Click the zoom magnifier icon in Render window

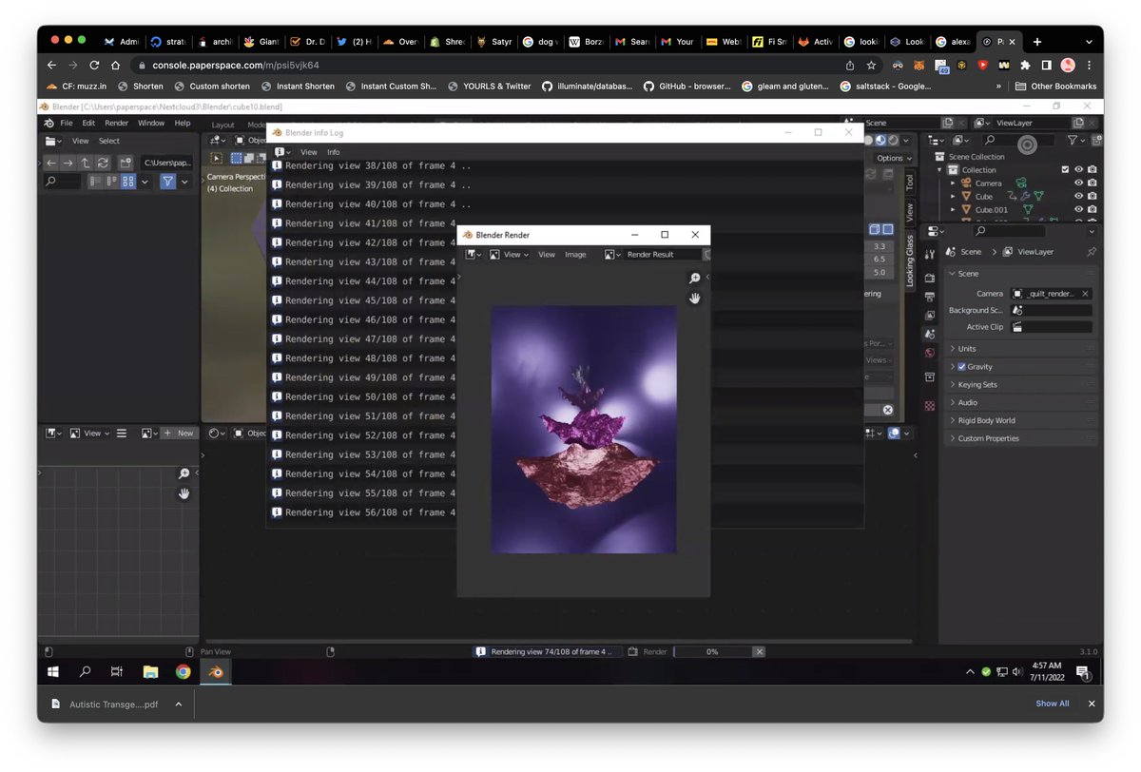[694, 278]
